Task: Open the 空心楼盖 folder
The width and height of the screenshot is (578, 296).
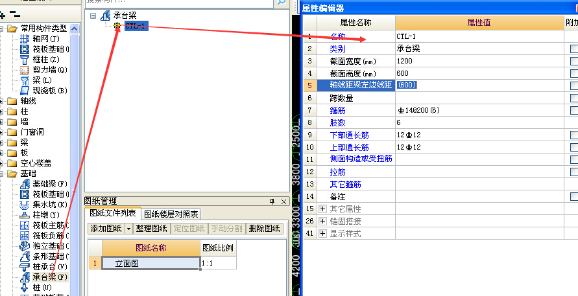Action: pyautogui.click(x=12, y=163)
